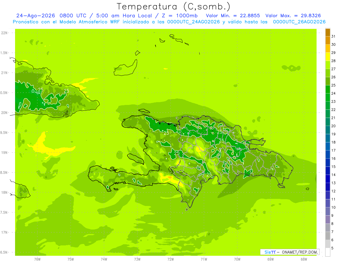Click the '17N' latitude label

point(5,232)
